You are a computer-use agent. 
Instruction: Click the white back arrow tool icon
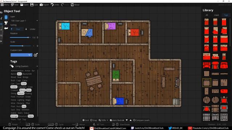[x=6, y=28]
